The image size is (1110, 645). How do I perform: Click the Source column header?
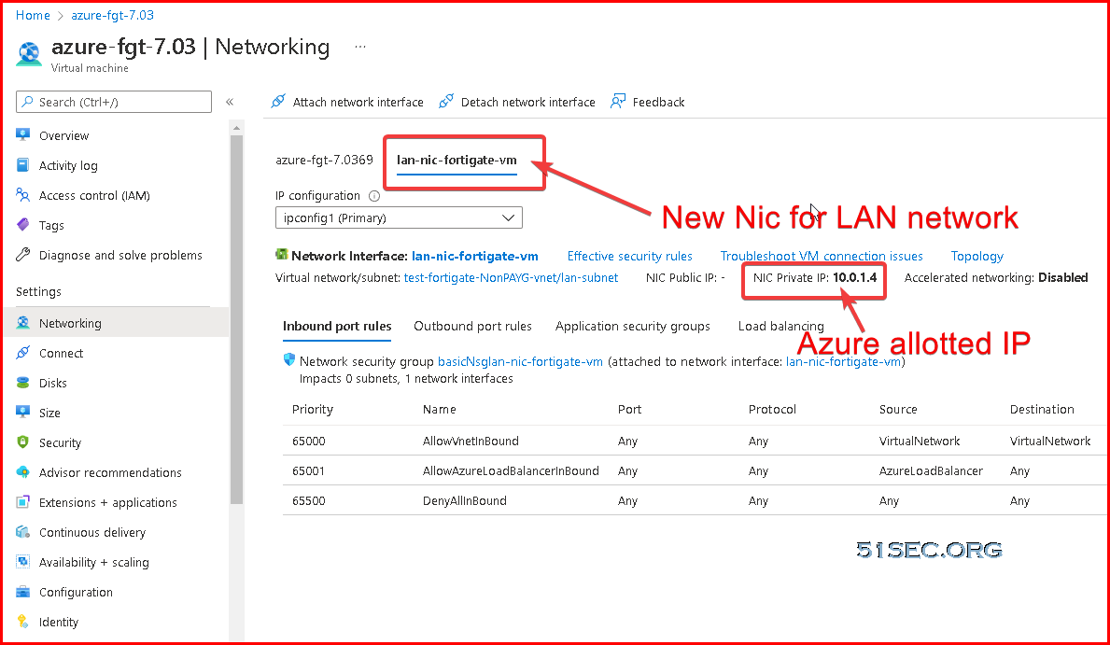click(x=898, y=409)
